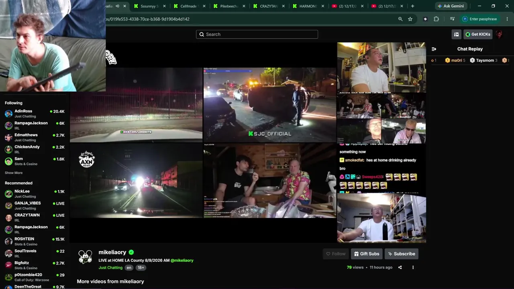
Task: Click p0tzombie420 avatar icon
Action: tap(8, 277)
